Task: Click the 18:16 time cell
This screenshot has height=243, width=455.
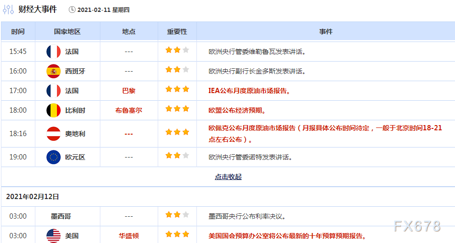Action: (x=18, y=134)
